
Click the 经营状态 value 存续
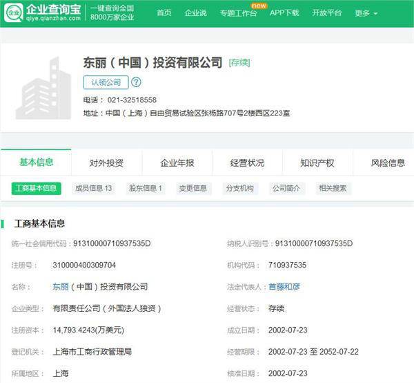click(276, 308)
